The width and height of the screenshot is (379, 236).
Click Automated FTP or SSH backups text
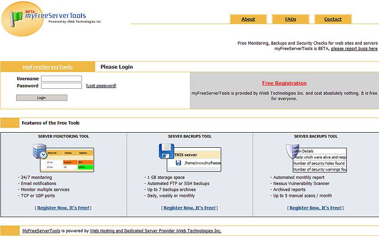click(179, 184)
